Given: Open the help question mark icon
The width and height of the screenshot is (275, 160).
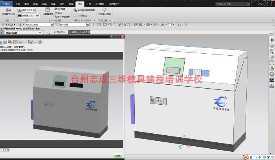Looking at the screenshot, I should click(266, 4).
